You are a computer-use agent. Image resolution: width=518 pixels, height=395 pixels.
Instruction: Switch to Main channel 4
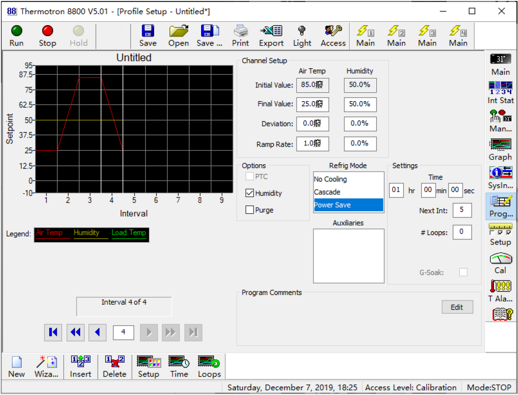tap(458, 36)
